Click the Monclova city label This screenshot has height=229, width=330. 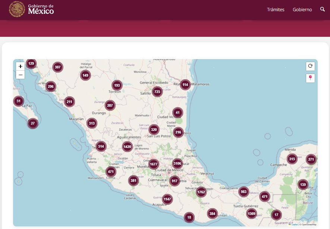click(x=140, y=72)
